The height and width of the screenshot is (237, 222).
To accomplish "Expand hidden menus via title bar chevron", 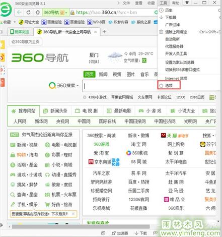I will pos(118,3).
